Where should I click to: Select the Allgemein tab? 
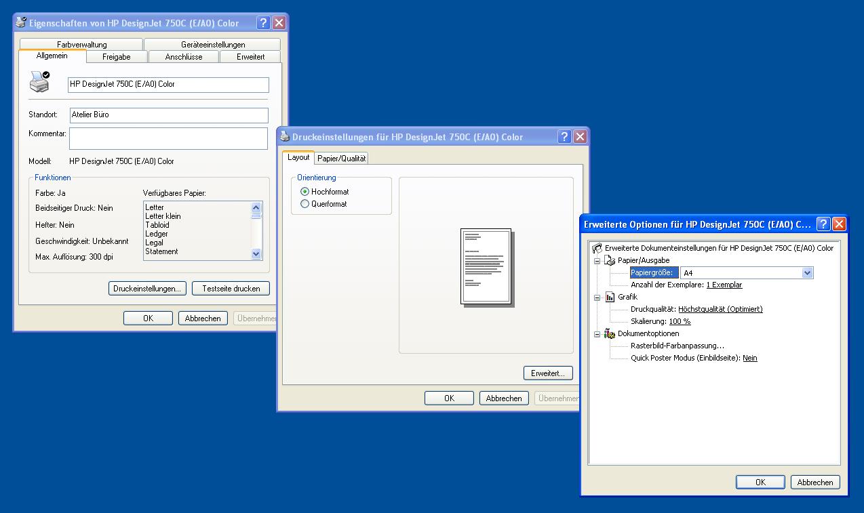point(52,56)
